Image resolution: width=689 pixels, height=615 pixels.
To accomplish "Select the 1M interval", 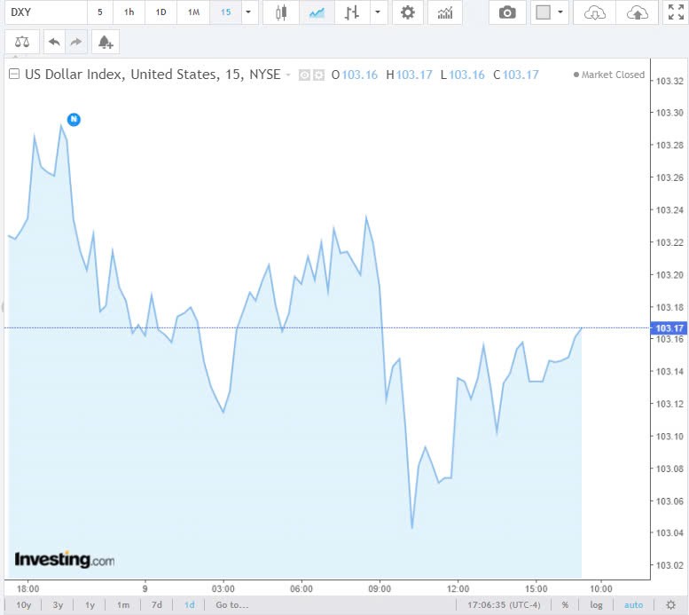I will (x=193, y=12).
